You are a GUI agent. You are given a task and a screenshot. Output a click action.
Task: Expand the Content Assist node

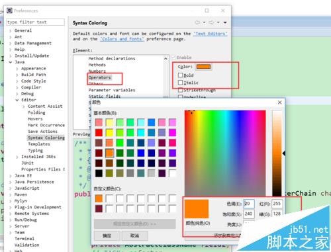click(24, 106)
